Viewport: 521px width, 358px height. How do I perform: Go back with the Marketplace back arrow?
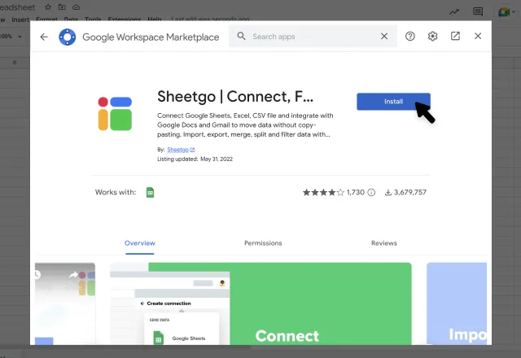pyautogui.click(x=44, y=37)
